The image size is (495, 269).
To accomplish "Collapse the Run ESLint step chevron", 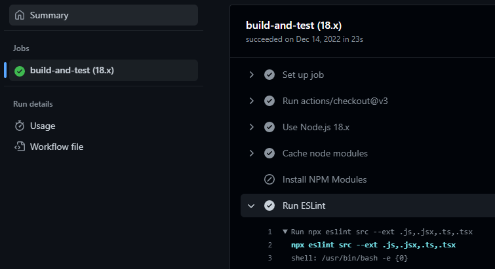I will (x=251, y=206).
